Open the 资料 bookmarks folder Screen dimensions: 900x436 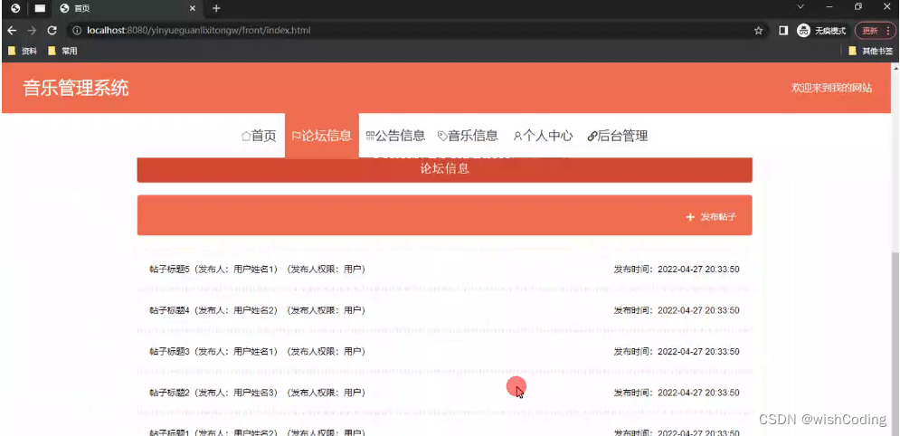[23, 51]
